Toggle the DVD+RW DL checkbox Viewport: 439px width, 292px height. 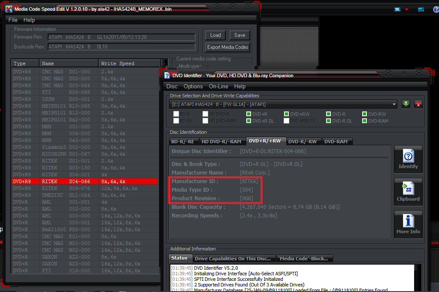(x=286, y=121)
